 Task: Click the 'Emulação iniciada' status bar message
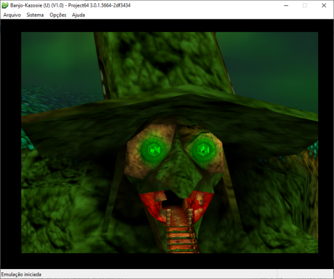click(21, 274)
